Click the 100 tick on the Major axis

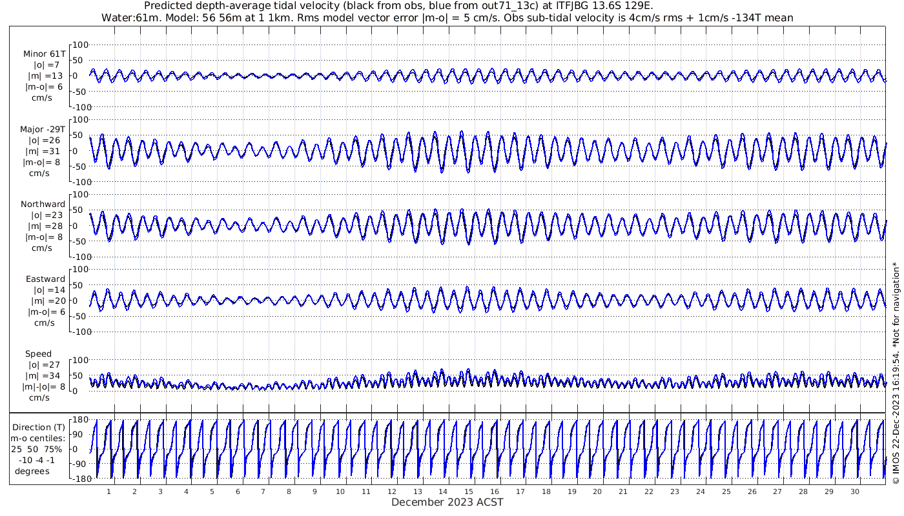coord(80,120)
